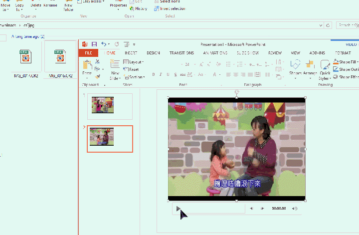Toggle Align Right paragraph
The height and width of the screenshot is (235, 359).
point(243,74)
